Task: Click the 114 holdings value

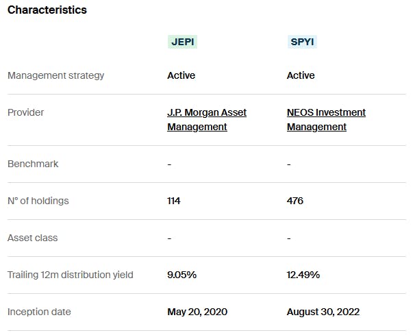Action: click(174, 201)
